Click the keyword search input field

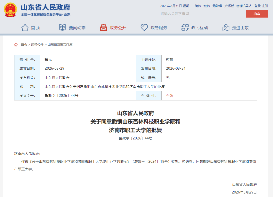197,14
